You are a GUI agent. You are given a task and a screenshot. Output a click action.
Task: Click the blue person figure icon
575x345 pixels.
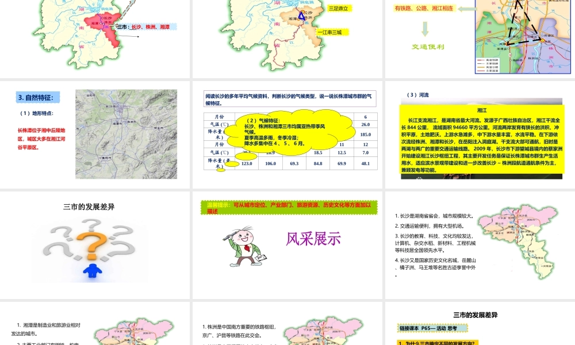pyautogui.click(x=93, y=271)
